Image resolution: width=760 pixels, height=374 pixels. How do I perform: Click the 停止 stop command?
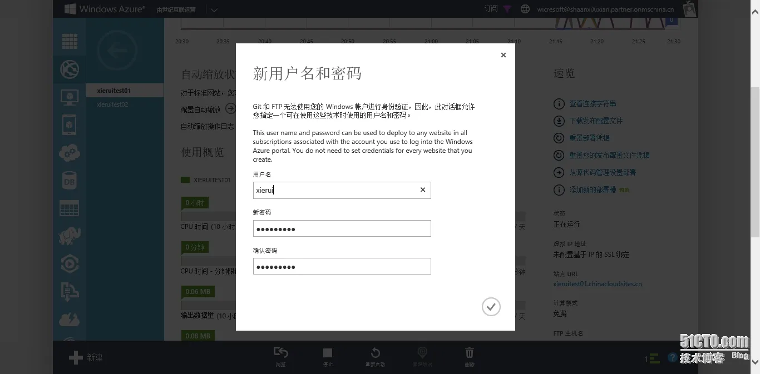[x=328, y=357]
